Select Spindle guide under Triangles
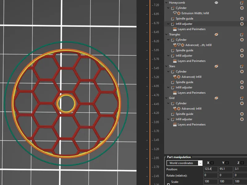This screenshot has height=185, width=247. coord(184,51)
